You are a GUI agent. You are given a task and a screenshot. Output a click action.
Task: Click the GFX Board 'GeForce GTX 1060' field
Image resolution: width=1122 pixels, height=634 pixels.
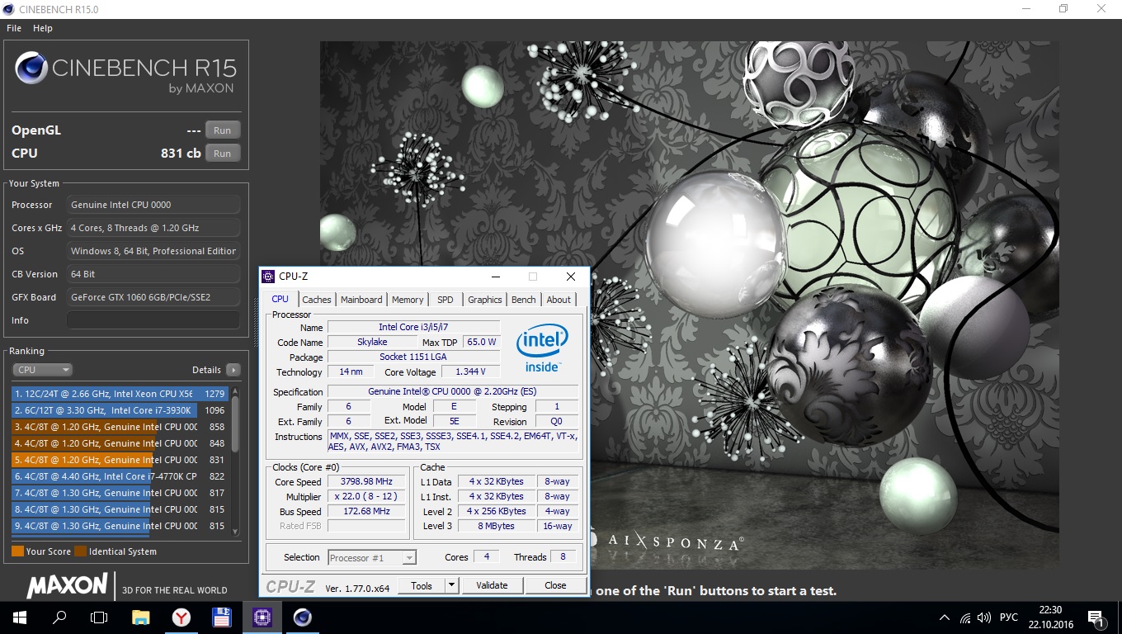click(153, 297)
